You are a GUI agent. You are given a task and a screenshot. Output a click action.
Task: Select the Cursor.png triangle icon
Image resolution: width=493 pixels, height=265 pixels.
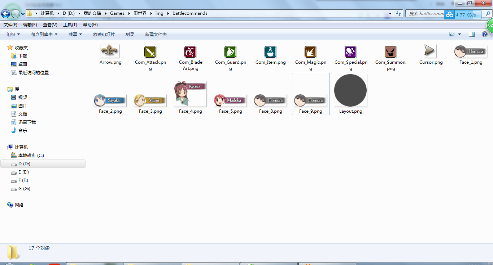430,51
